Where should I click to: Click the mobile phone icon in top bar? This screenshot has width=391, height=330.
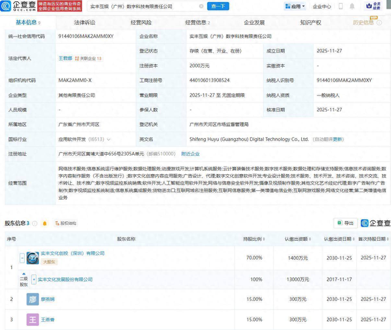340,6
